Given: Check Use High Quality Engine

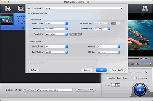Looking at the screenshot, I should (107, 78).
